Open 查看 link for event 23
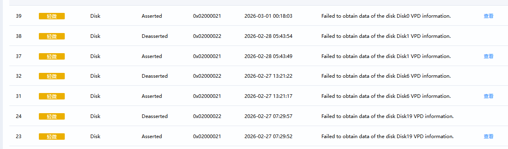The image size is (508, 149). coord(489,137)
